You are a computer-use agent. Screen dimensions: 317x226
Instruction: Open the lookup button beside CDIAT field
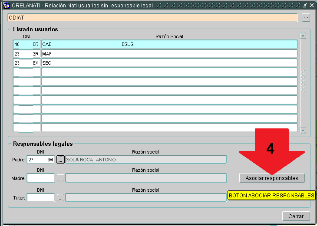tap(306, 18)
